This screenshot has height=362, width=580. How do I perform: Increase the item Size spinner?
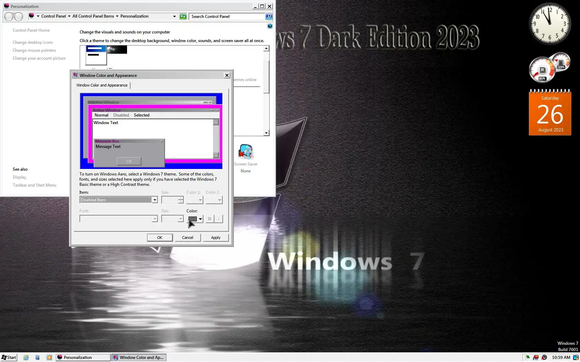pos(181,198)
